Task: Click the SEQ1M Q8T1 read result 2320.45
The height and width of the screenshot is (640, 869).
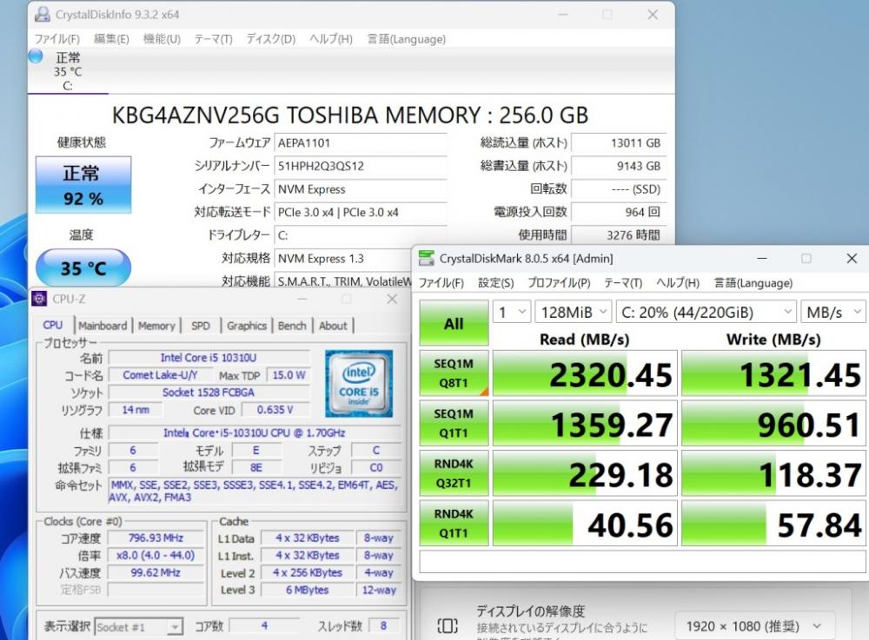Action: (x=585, y=373)
